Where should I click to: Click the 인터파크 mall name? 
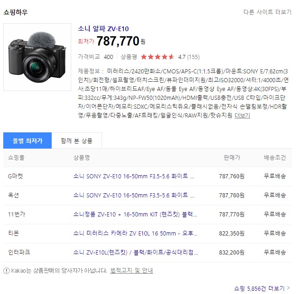coord(19,252)
